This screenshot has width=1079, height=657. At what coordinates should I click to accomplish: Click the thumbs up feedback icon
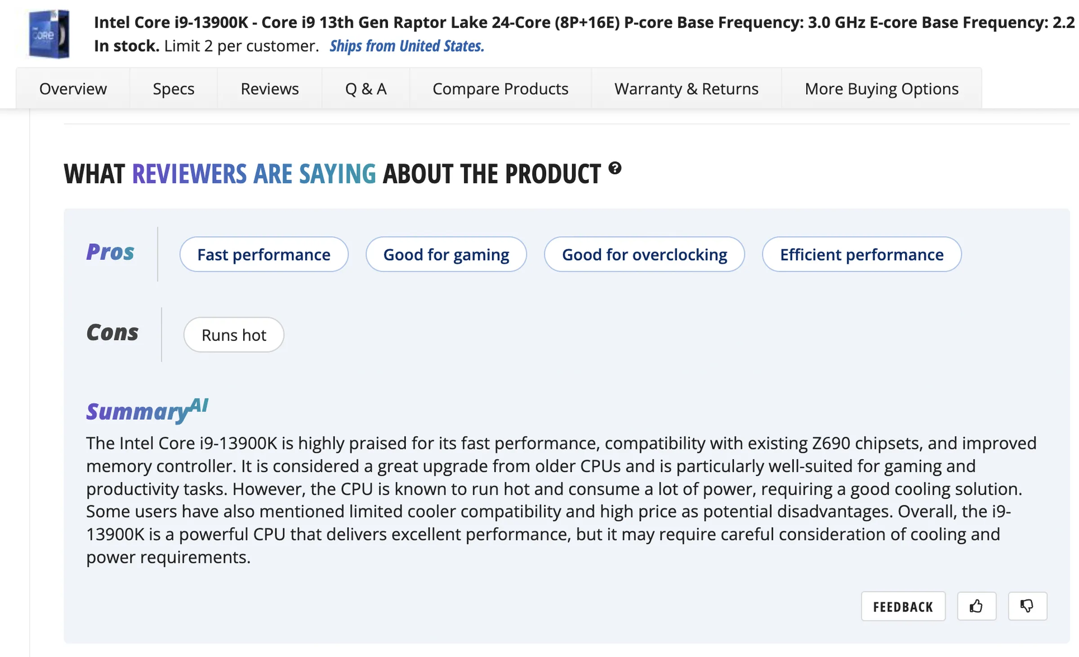[x=976, y=606]
